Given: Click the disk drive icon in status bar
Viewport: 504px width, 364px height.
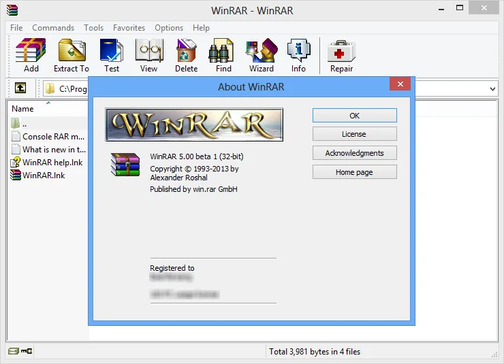Looking at the screenshot, I should [x=13, y=351].
